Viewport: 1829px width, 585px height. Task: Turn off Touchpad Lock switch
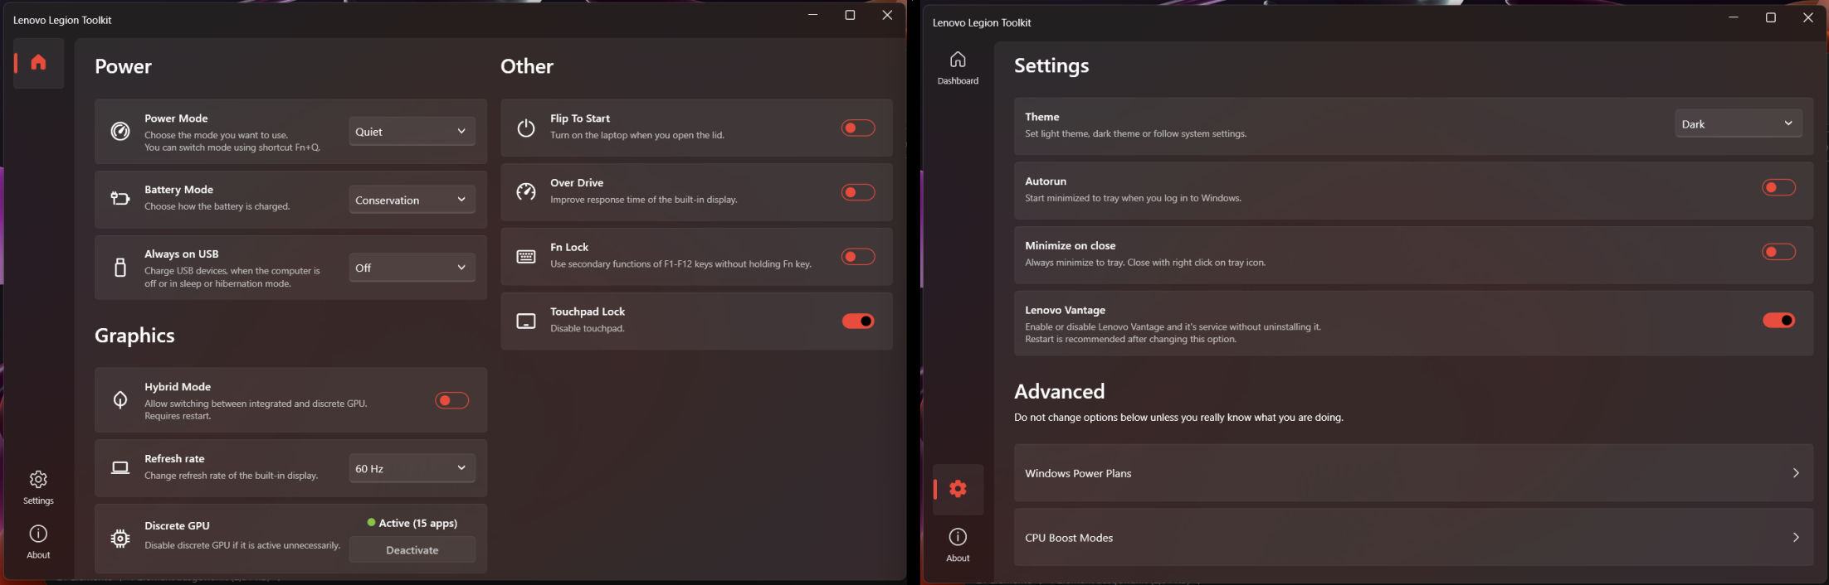tap(858, 322)
